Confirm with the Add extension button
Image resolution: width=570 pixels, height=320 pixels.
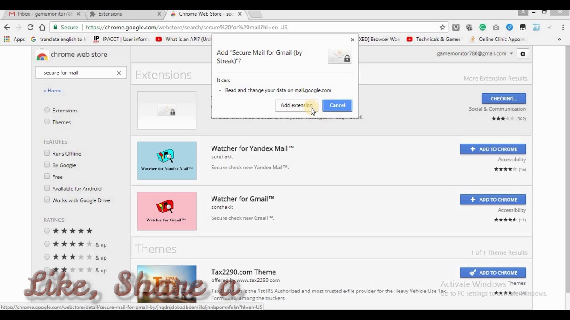297,105
